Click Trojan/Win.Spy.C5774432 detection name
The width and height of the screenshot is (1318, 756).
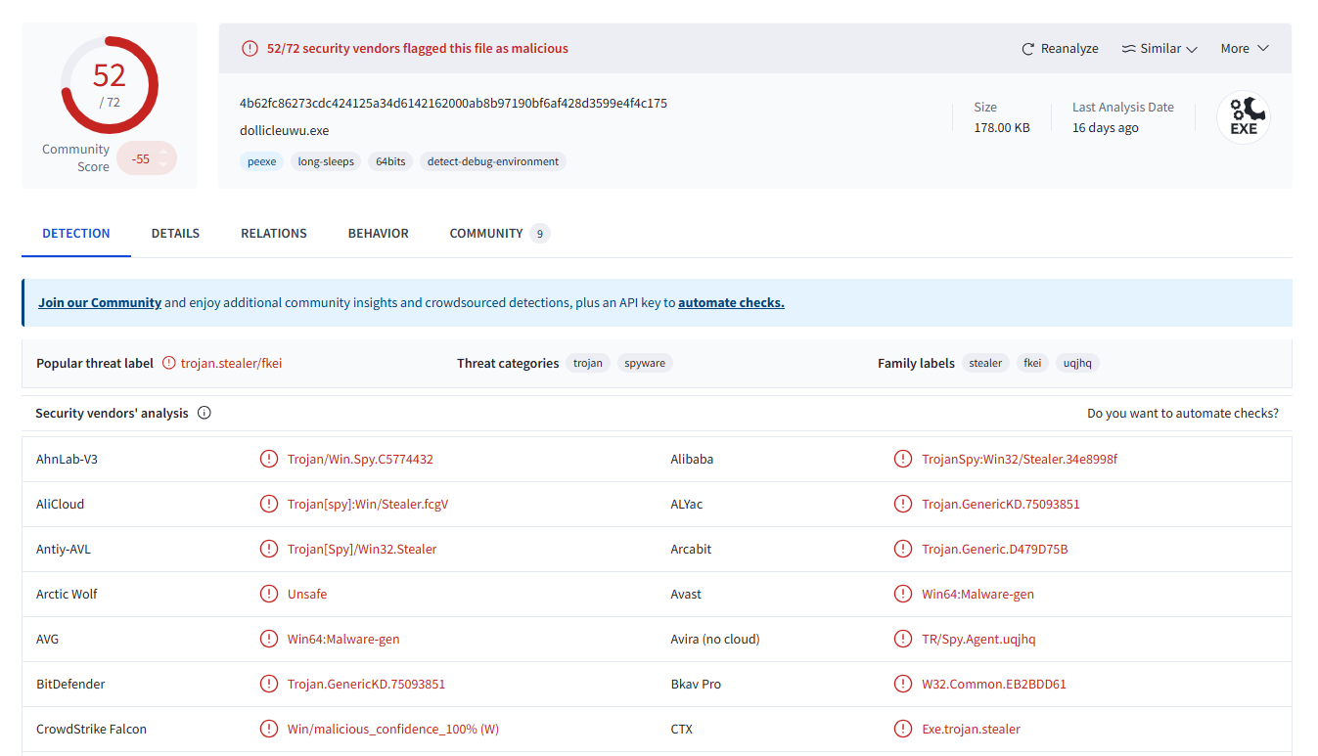pyautogui.click(x=360, y=459)
